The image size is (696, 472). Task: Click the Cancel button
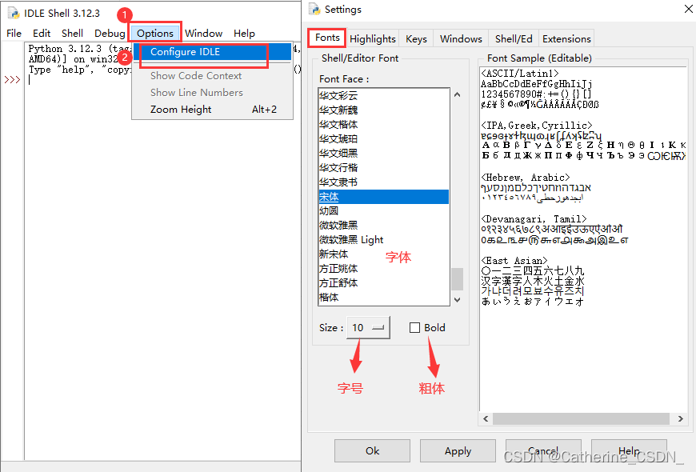543,451
